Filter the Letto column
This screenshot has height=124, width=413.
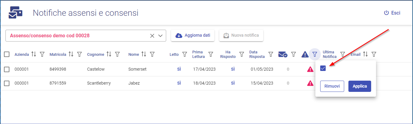point(184,54)
